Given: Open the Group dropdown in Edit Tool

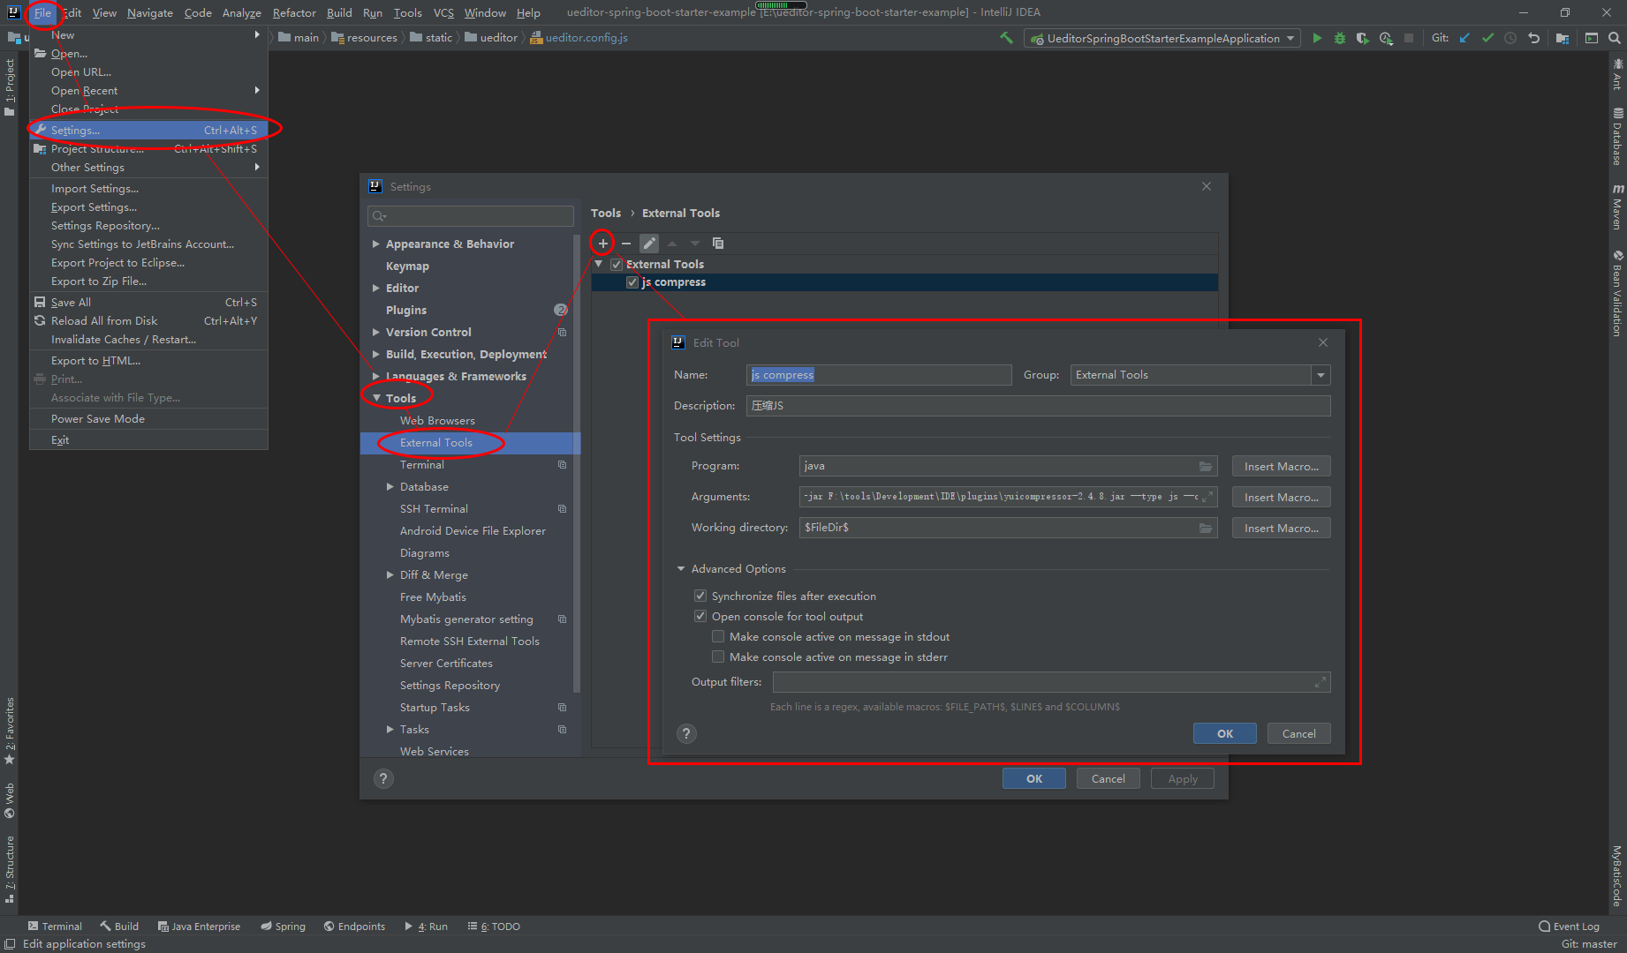Looking at the screenshot, I should pyautogui.click(x=1321, y=374).
